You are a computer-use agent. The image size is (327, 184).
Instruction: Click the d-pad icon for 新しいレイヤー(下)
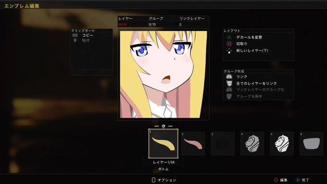(229, 50)
